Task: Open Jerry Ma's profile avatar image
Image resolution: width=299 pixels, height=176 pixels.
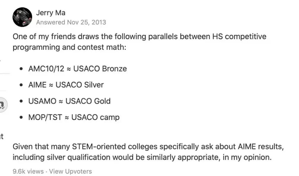Action: click(22, 17)
